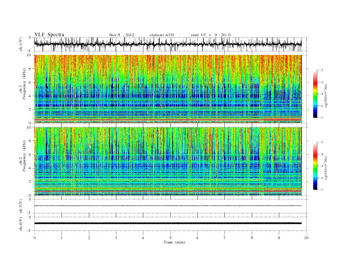Select the "Nov.8 , 2012" date text
This screenshot has width=345, height=267.
(122, 35)
